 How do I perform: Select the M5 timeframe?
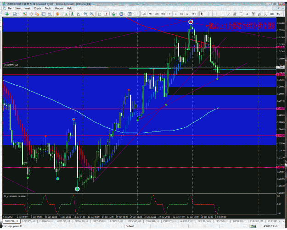click(150, 14)
